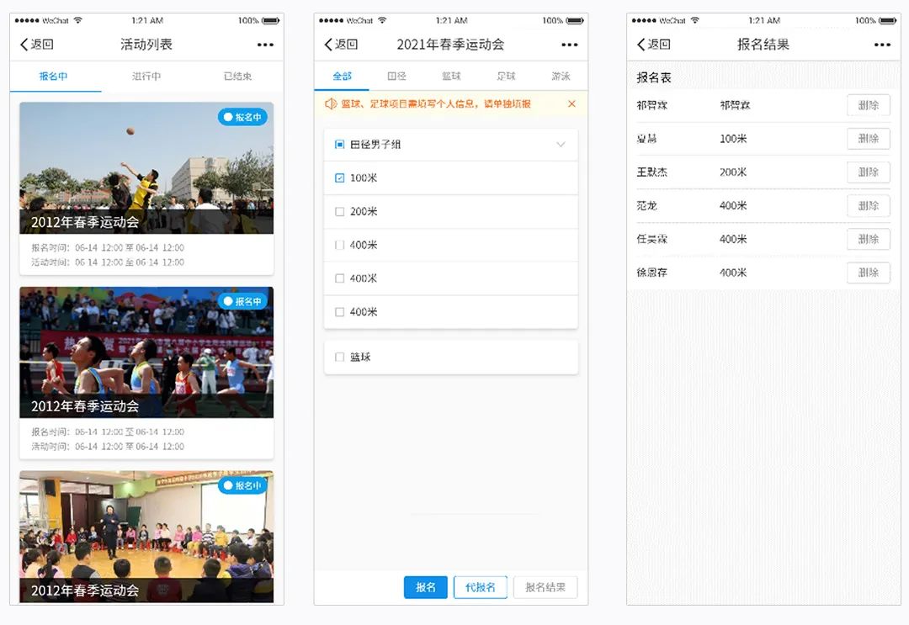Open three-dot menu on 2021年春季运动会 screen

570,45
